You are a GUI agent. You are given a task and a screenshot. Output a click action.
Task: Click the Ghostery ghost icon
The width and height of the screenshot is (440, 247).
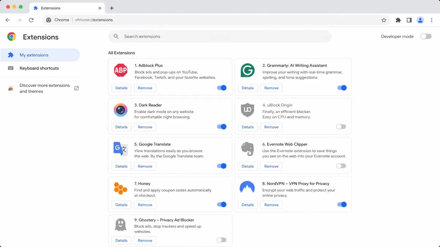point(121,225)
